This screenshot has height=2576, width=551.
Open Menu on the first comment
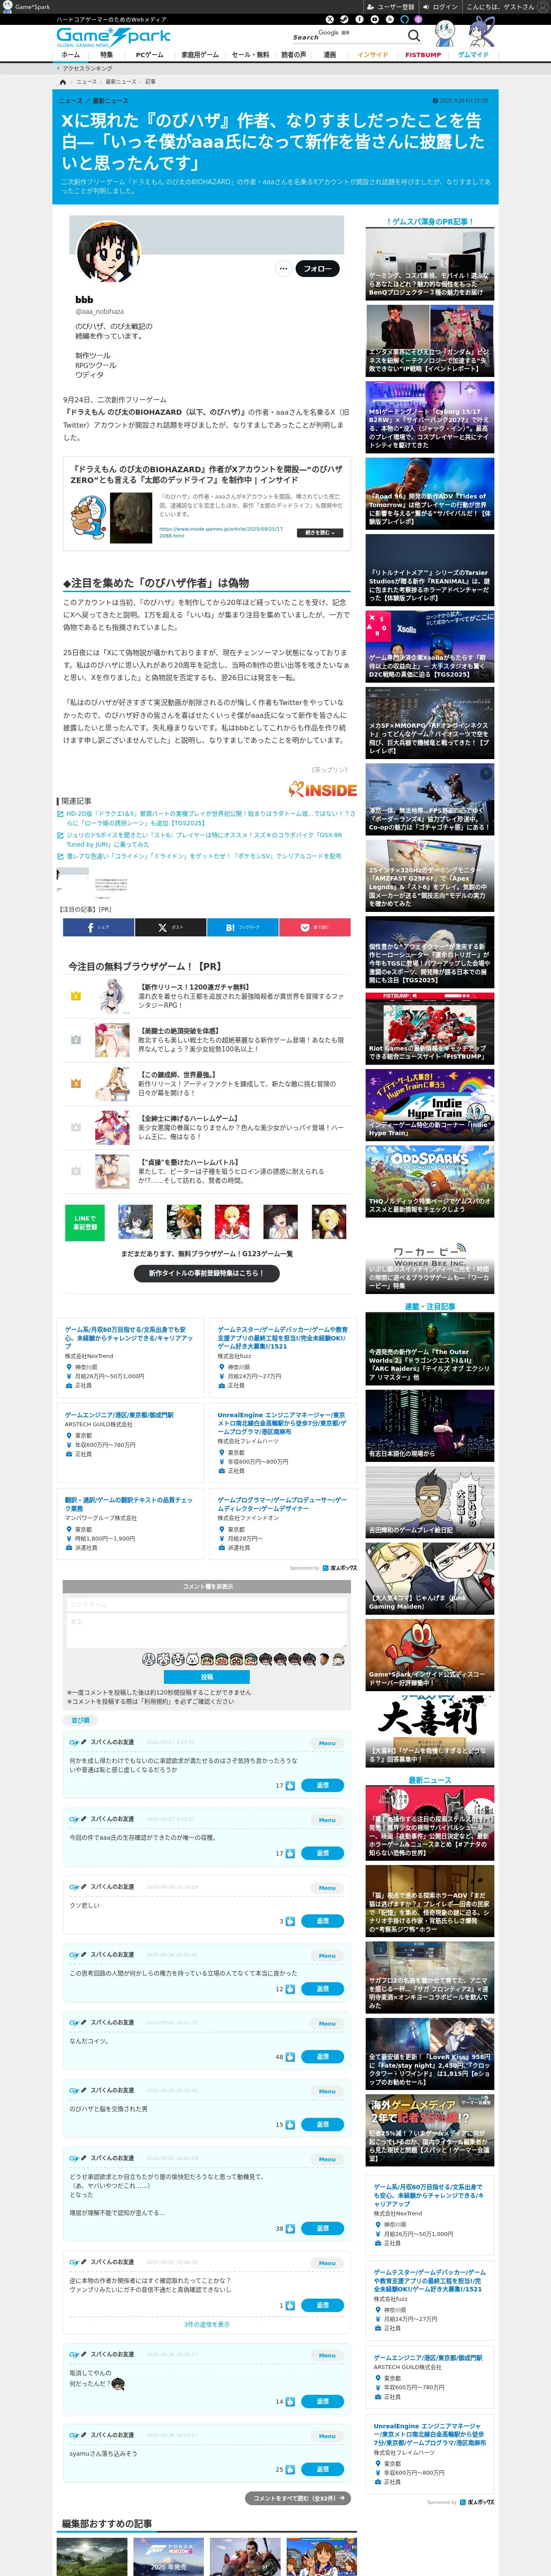327,1743
